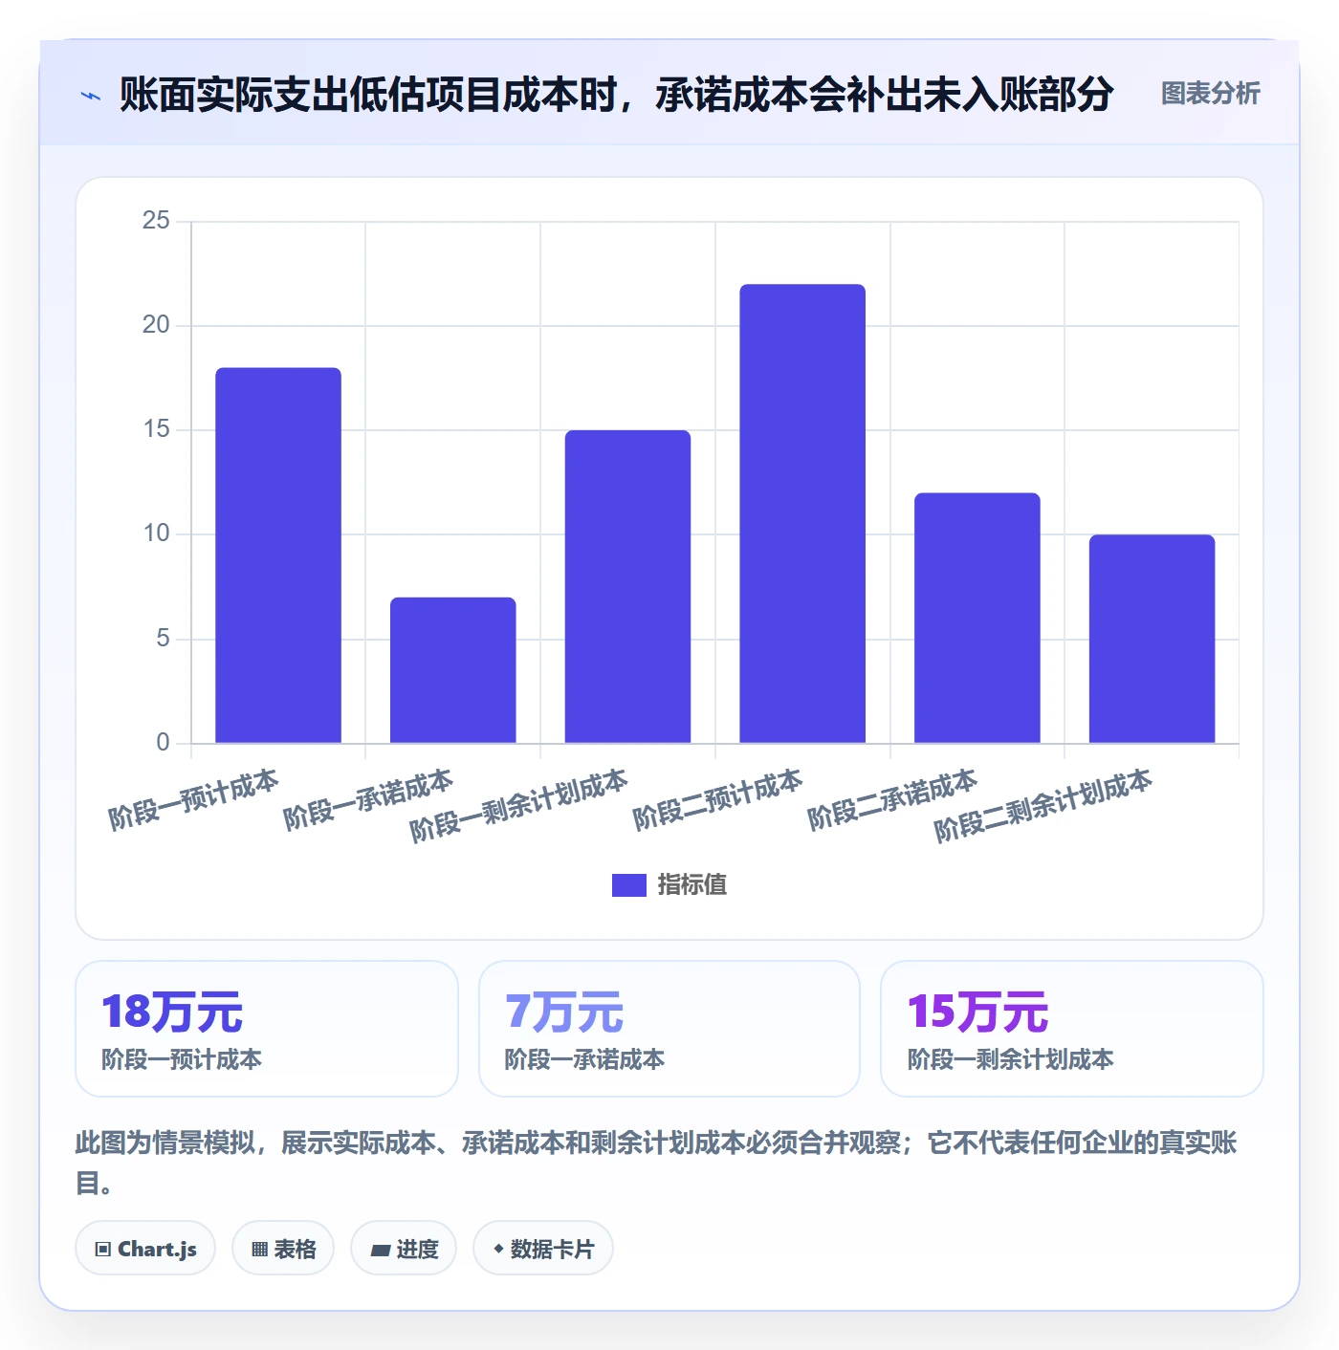Select the 阶段二预计成本 bar in the chart
1339x1350 pixels.
point(802,513)
